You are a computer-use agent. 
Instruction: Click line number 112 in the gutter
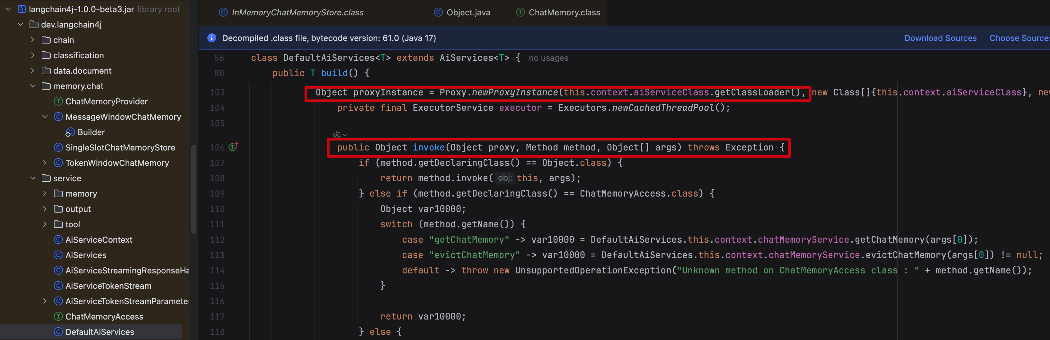[217, 240]
